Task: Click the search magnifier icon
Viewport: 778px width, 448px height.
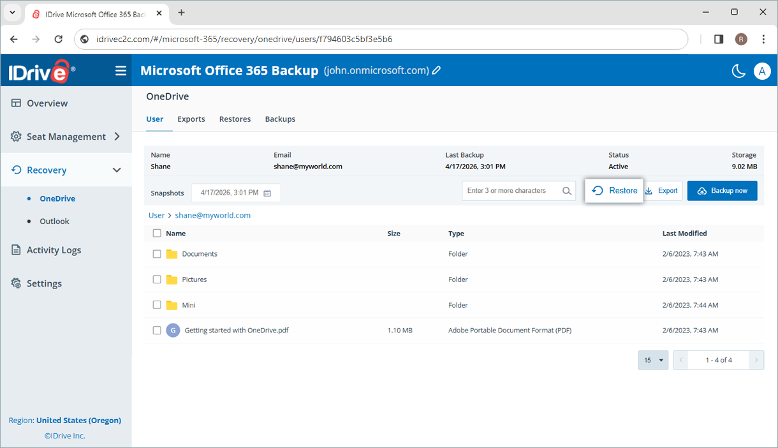Action: (567, 191)
